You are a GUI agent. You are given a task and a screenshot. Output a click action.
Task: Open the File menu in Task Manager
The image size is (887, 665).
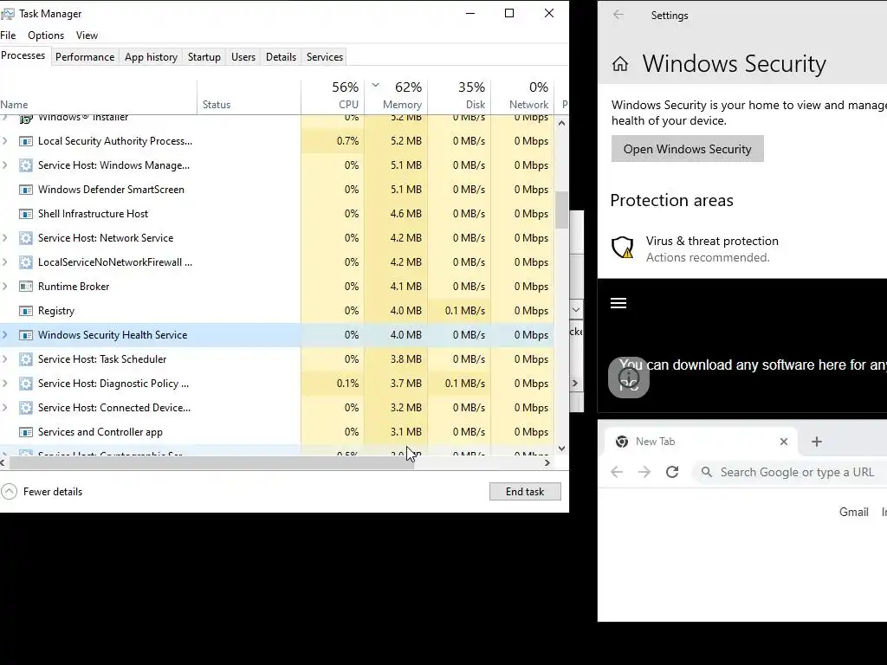point(8,36)
